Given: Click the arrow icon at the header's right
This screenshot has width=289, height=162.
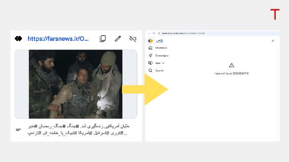Looking at the screenshot, I should pyautogui.click(x=272, y=41).
